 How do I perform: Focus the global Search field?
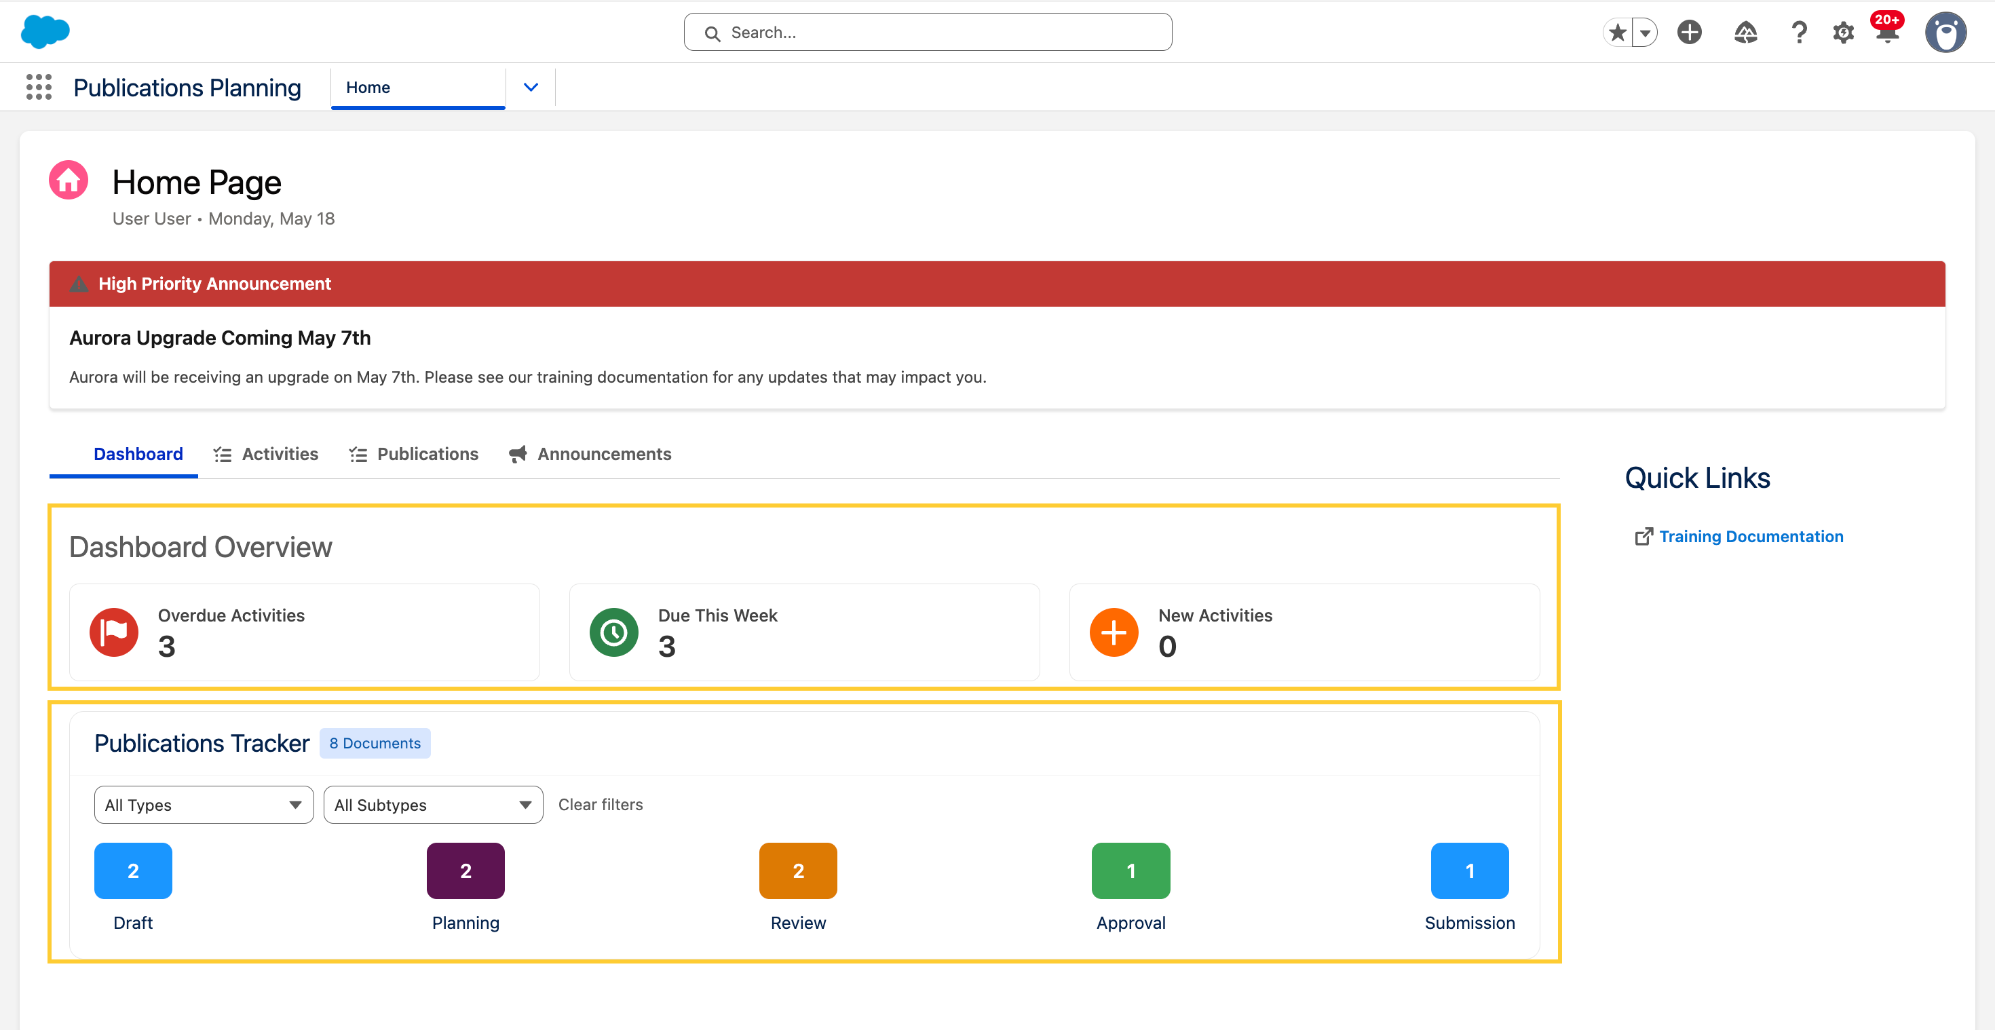pyautogui.click(x=927, y=33)
